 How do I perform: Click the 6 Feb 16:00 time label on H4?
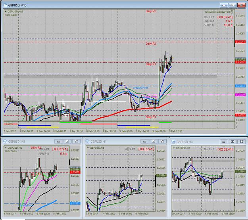coord(211,214)
